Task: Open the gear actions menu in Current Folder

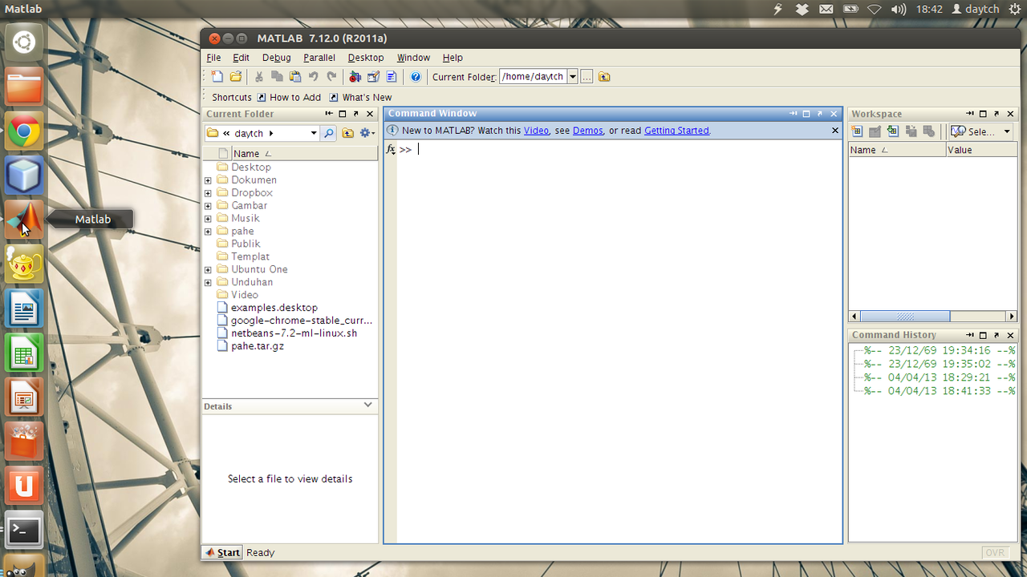Action: coord(367,133)
